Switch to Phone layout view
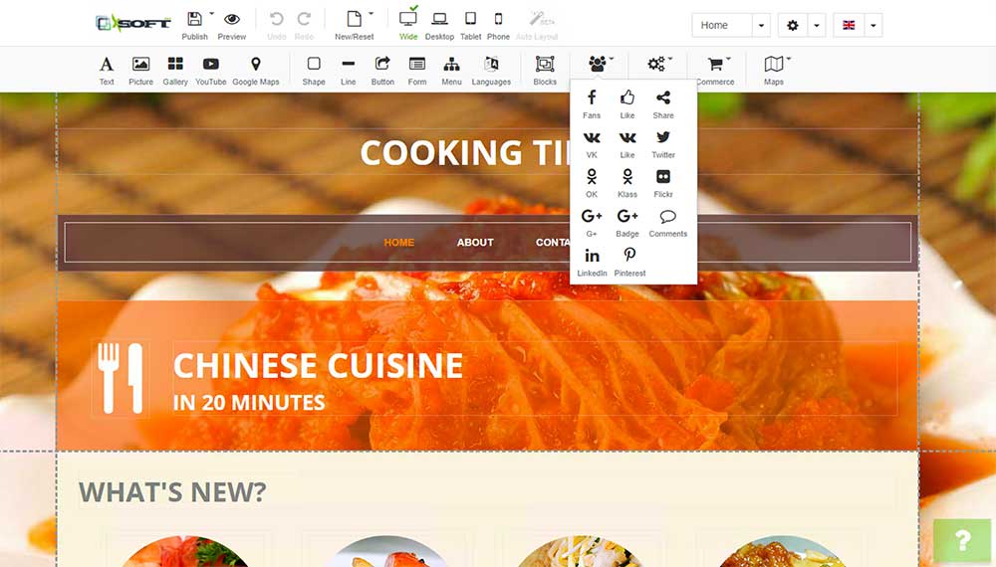 pos(498,25)
